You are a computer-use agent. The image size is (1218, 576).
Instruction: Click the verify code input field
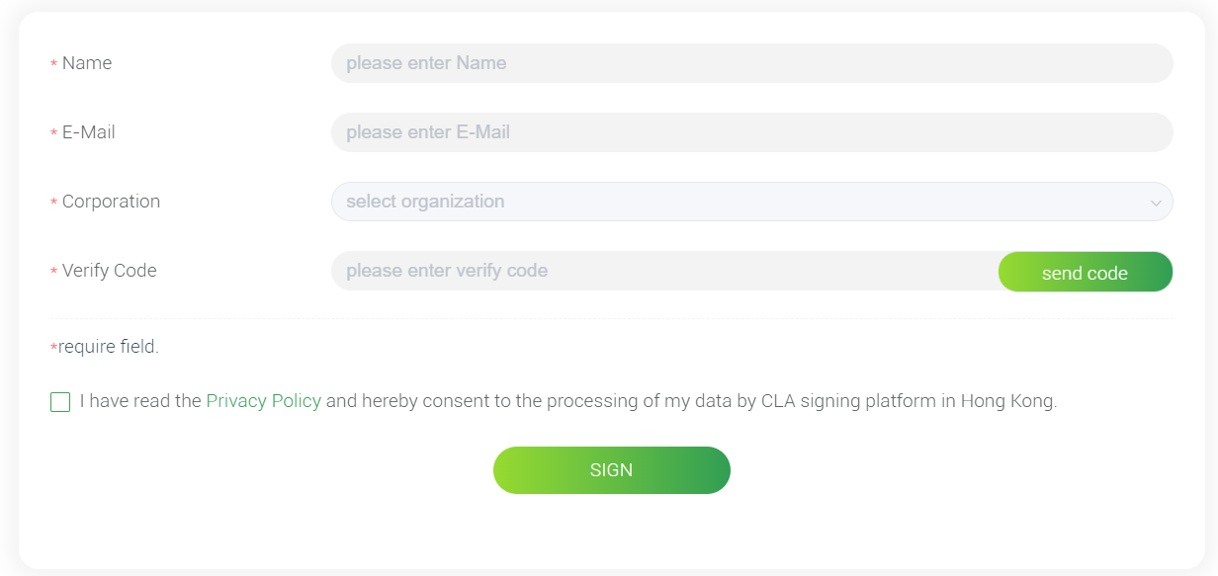pyautogui.click(x=664, y=271)
